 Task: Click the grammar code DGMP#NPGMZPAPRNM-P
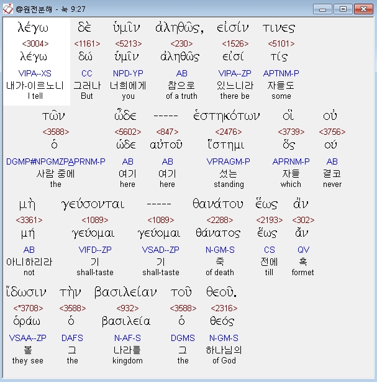(x=56, y=161)
